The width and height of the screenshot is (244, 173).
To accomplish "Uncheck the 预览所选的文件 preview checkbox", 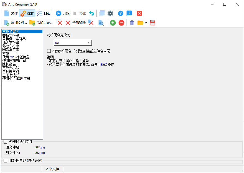I will click(5, 142).
